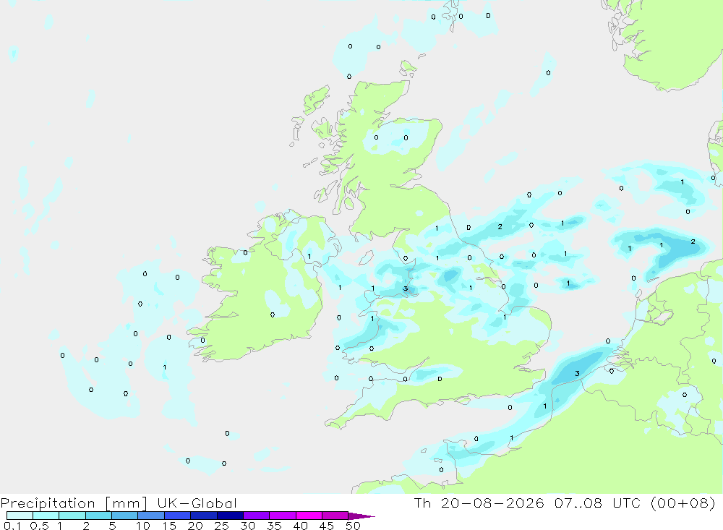Click the 40–45 mm magenta legend swatch
The height and width of the screenshot is (530, 723).
pos(309,516)
